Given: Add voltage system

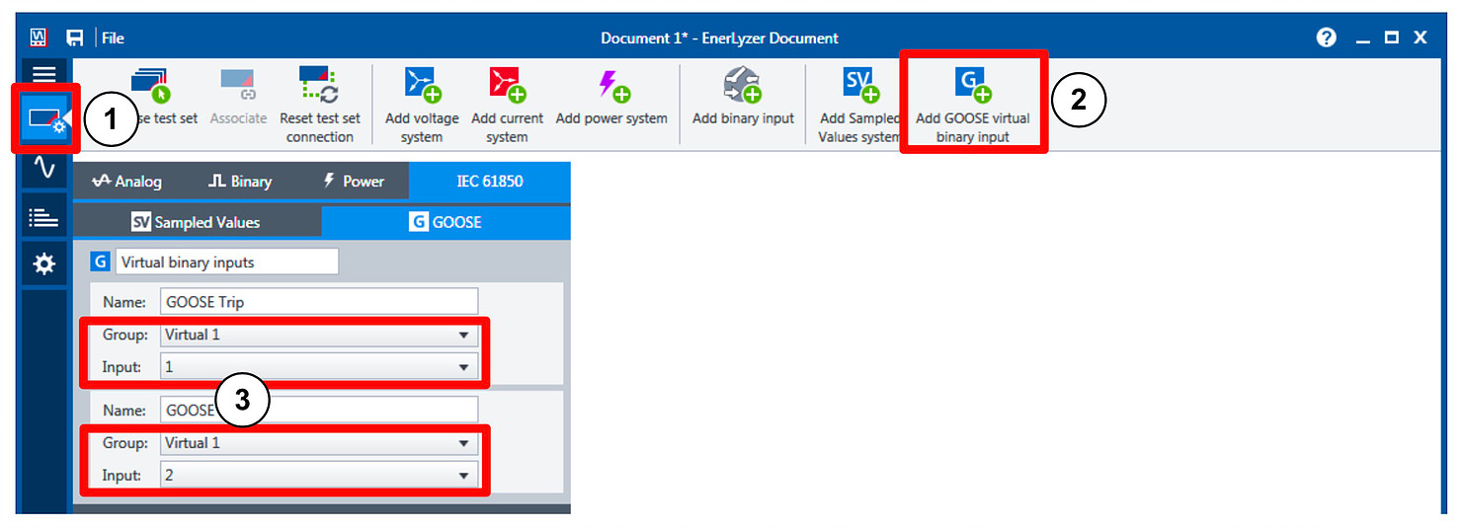Looking at the screenshot, I should [422, 106].
